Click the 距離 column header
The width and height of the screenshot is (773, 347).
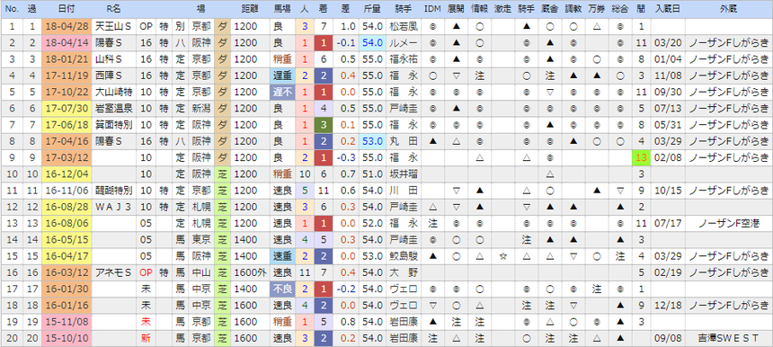pos(250,9)
